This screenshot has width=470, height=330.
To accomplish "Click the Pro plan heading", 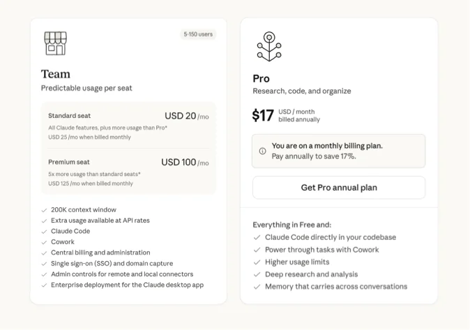I will point(261,78).
